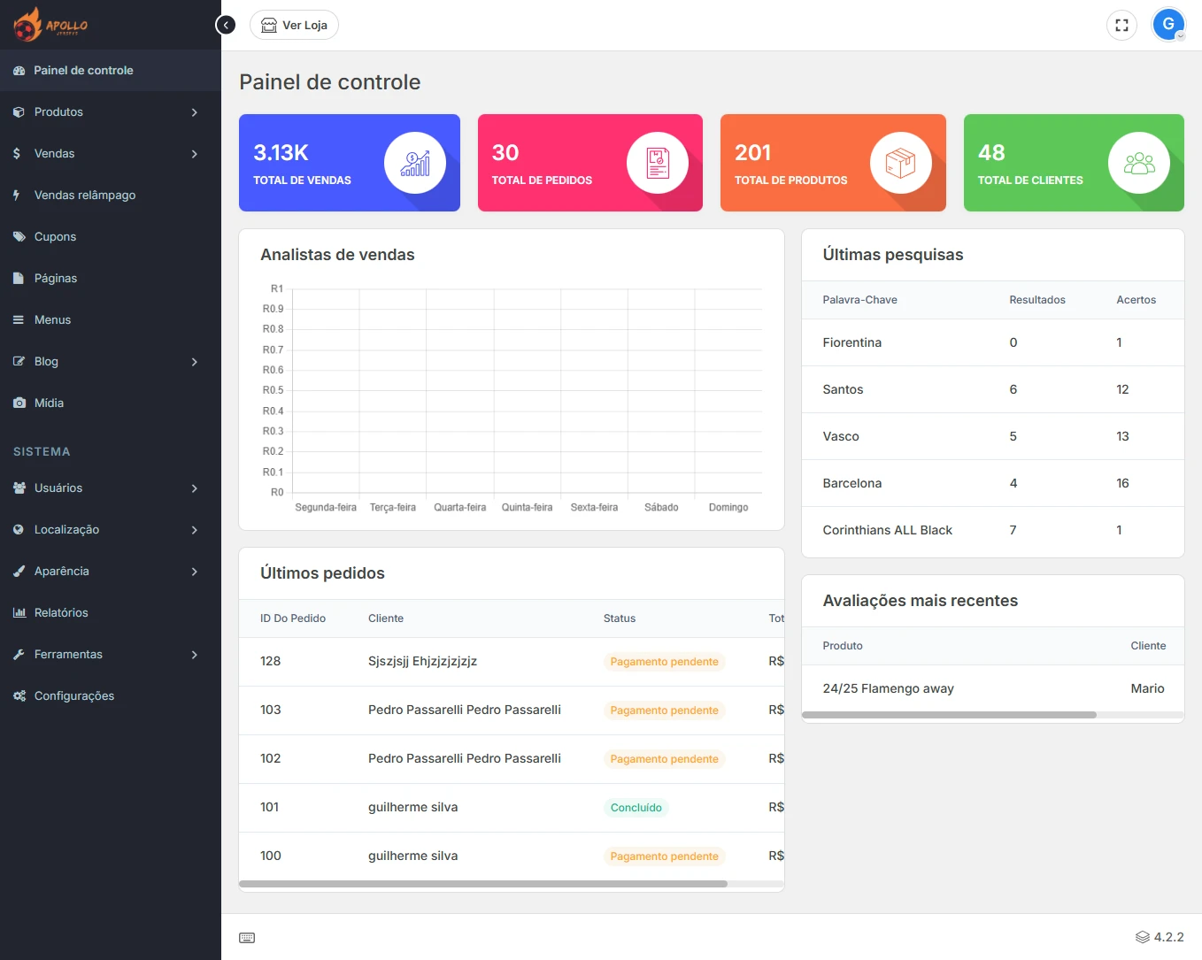
Task: Collapse the sidebar with arrow button
Action: pos(227,25)
